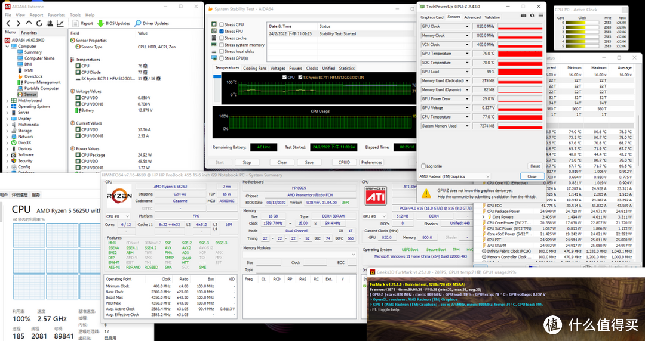Click the Stop button in Stability Test
The image size is (645, 341).
tap(247, 162)
